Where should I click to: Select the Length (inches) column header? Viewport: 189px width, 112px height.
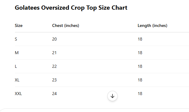click(x=152, y=25)
